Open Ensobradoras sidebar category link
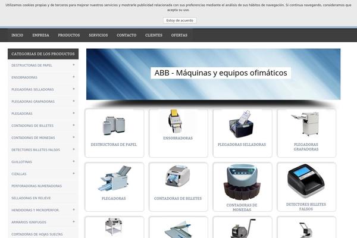 [x=24, y=77]
